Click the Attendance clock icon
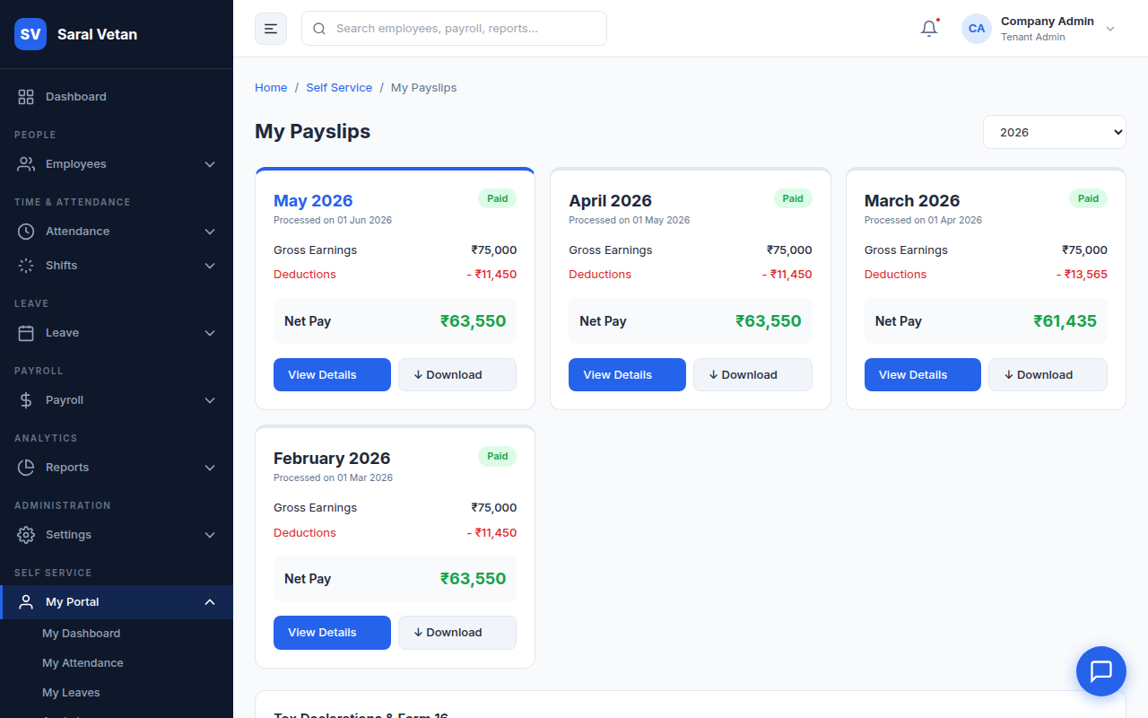 pos(26,232)
